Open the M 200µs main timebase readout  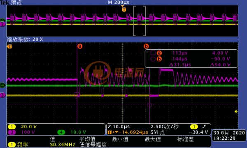119,2
